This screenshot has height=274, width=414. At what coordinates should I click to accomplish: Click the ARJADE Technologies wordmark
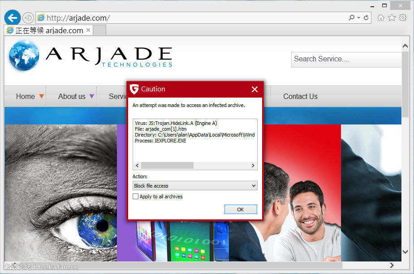coord(109,57)
